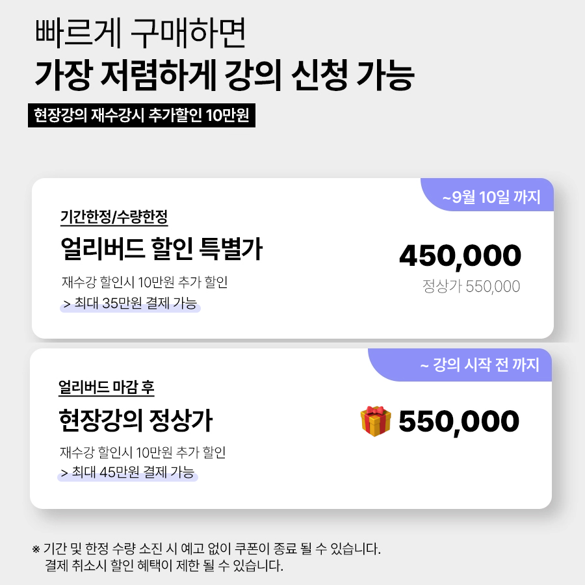Click the ※ notice about coupon ending
Viewport: 585px width, 585px height.
click(206, 549)
